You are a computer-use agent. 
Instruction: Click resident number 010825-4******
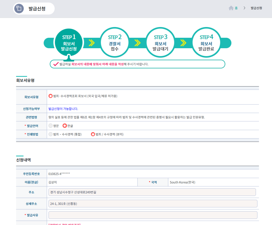click(x=59, y=174)
